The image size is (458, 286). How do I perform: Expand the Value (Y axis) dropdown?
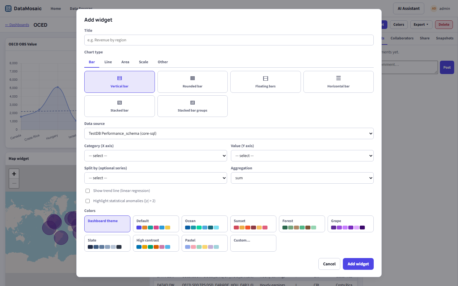click(x=302, y=156)
